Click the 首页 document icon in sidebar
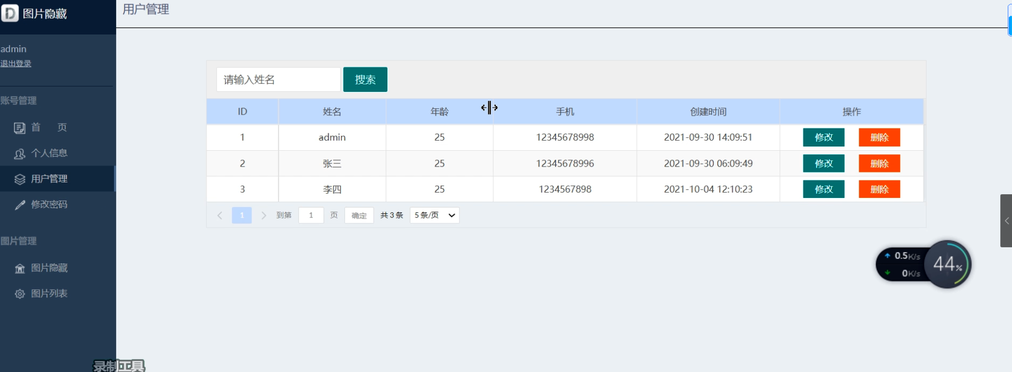Screen dimensions: 1012x372 click(20, 128)
